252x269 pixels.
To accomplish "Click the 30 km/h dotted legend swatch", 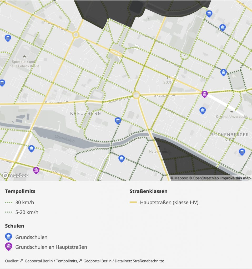I will 9,202.
